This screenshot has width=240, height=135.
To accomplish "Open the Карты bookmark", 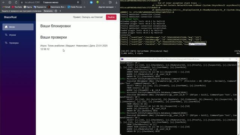I will [28, 7].
